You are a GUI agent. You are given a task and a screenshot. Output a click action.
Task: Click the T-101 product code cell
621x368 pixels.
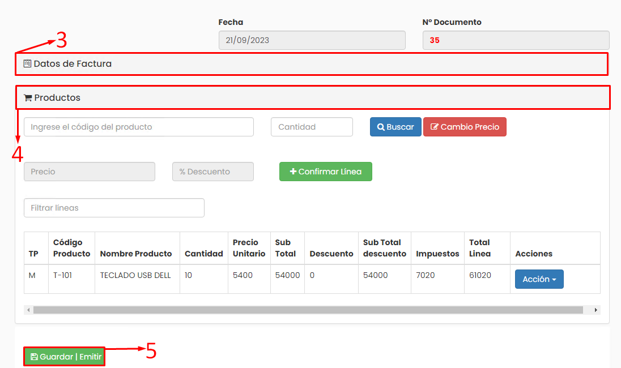point(72,279)
